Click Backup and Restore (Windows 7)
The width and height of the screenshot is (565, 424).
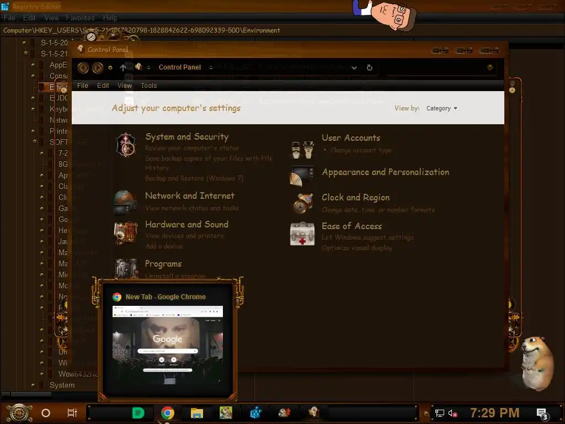coord(194,178)
